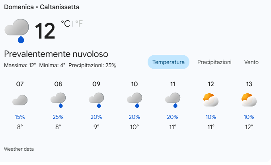Click the 8° temperature under hour 07

[x=20, y=127]
